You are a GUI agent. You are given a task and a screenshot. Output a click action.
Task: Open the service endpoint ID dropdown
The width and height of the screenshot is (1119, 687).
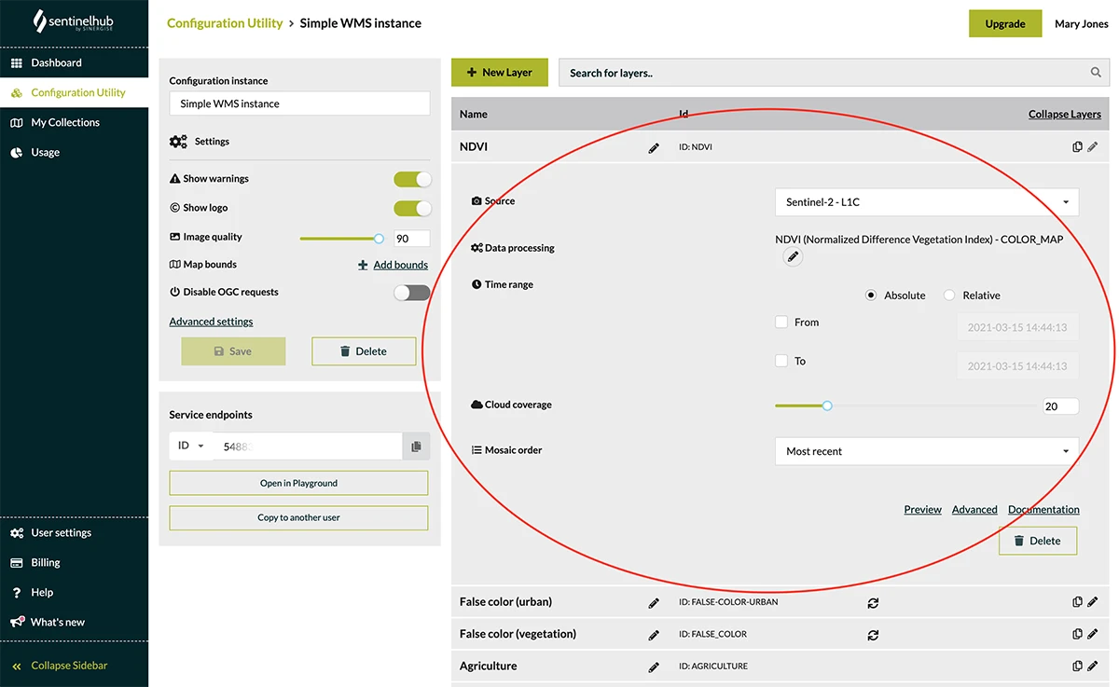coord(191,446)
